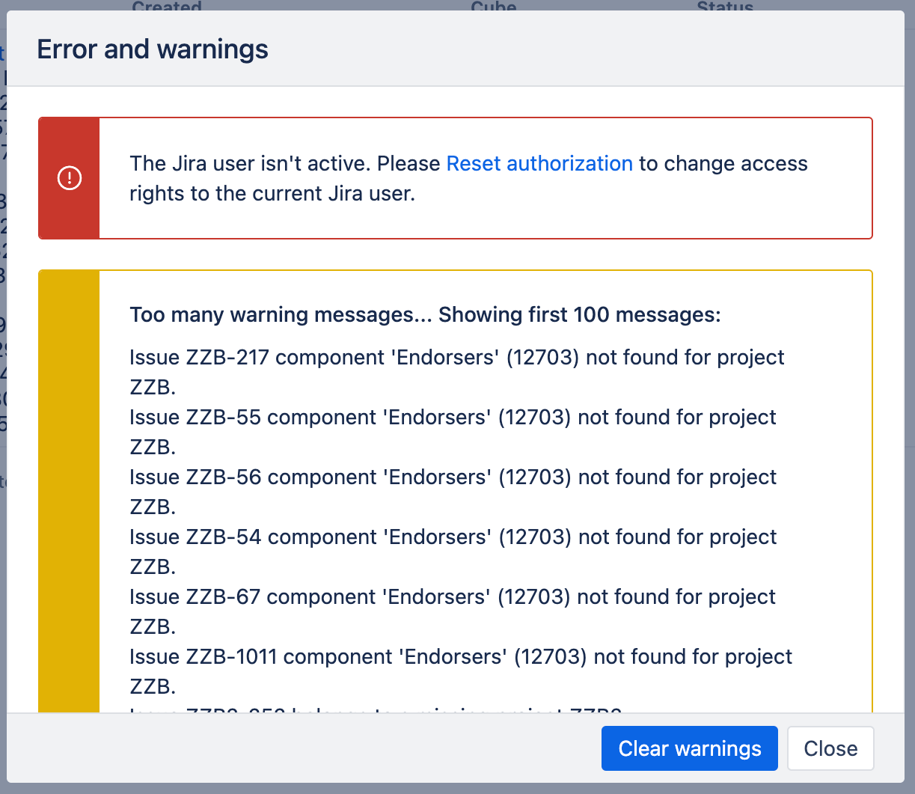
Task: Click the Reset authorization link
Action: tap(539, 163)
